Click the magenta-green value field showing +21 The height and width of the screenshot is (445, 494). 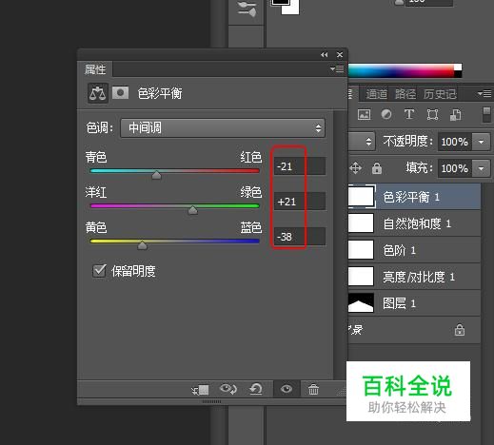(x=300, y=202)
